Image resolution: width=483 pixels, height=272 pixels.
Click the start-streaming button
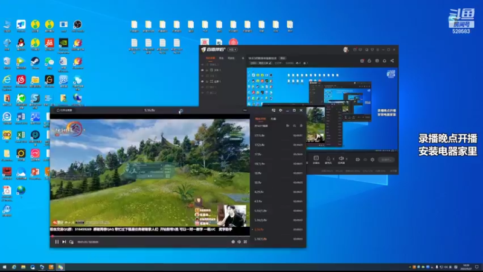point(386,160)
